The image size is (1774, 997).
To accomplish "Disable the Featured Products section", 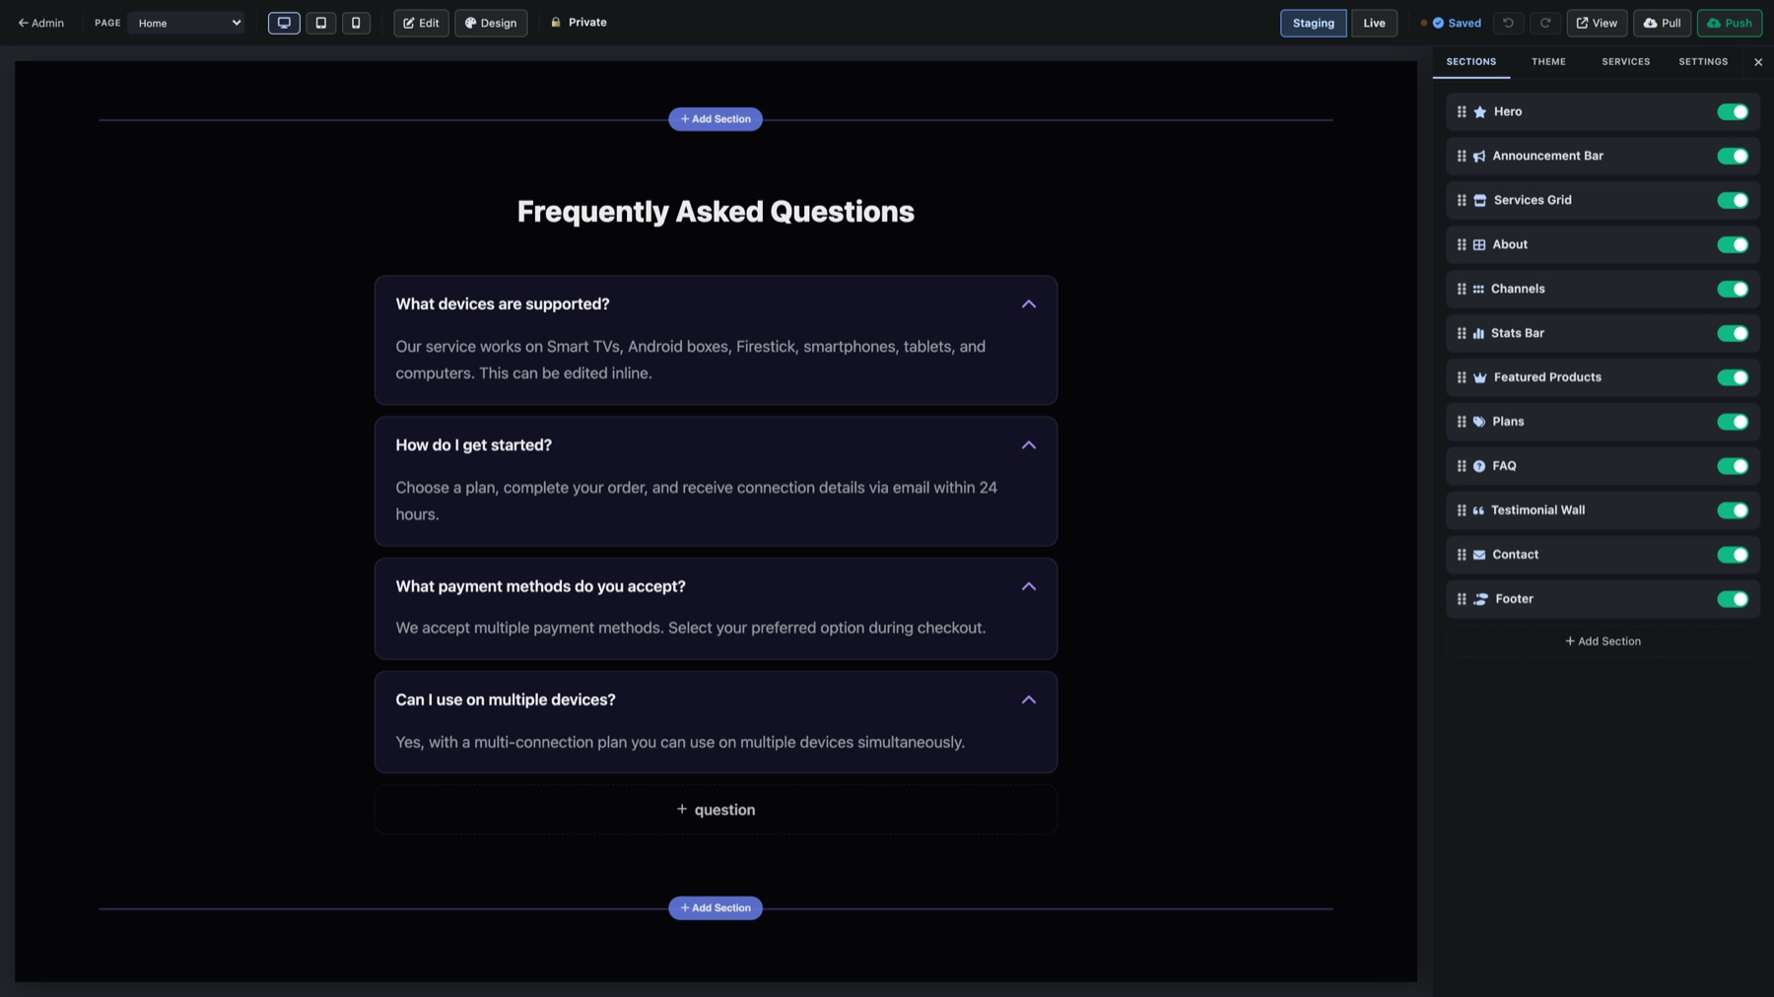I will [1733, 378].
